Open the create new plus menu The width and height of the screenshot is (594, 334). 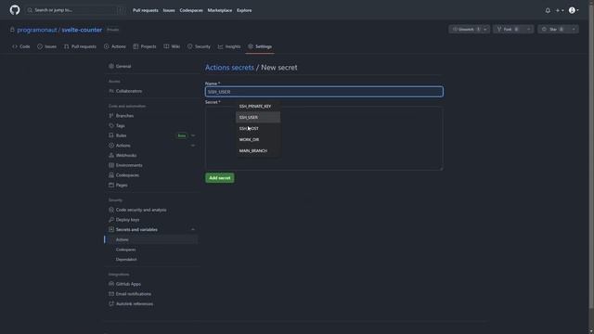point(560,10)
